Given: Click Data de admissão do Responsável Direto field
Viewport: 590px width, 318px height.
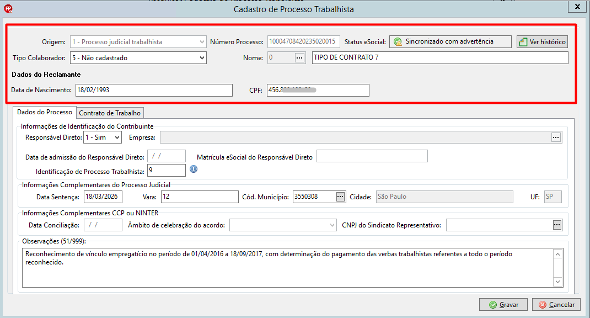Looking at the screenshot, I should tap(167, 156).
